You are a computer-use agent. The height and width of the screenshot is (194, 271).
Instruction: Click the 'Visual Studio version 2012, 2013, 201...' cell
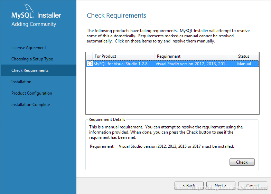[x=192, y=64]
